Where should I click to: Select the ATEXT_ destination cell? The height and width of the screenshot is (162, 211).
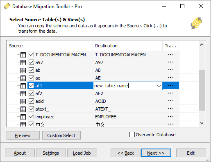(128, 109)
